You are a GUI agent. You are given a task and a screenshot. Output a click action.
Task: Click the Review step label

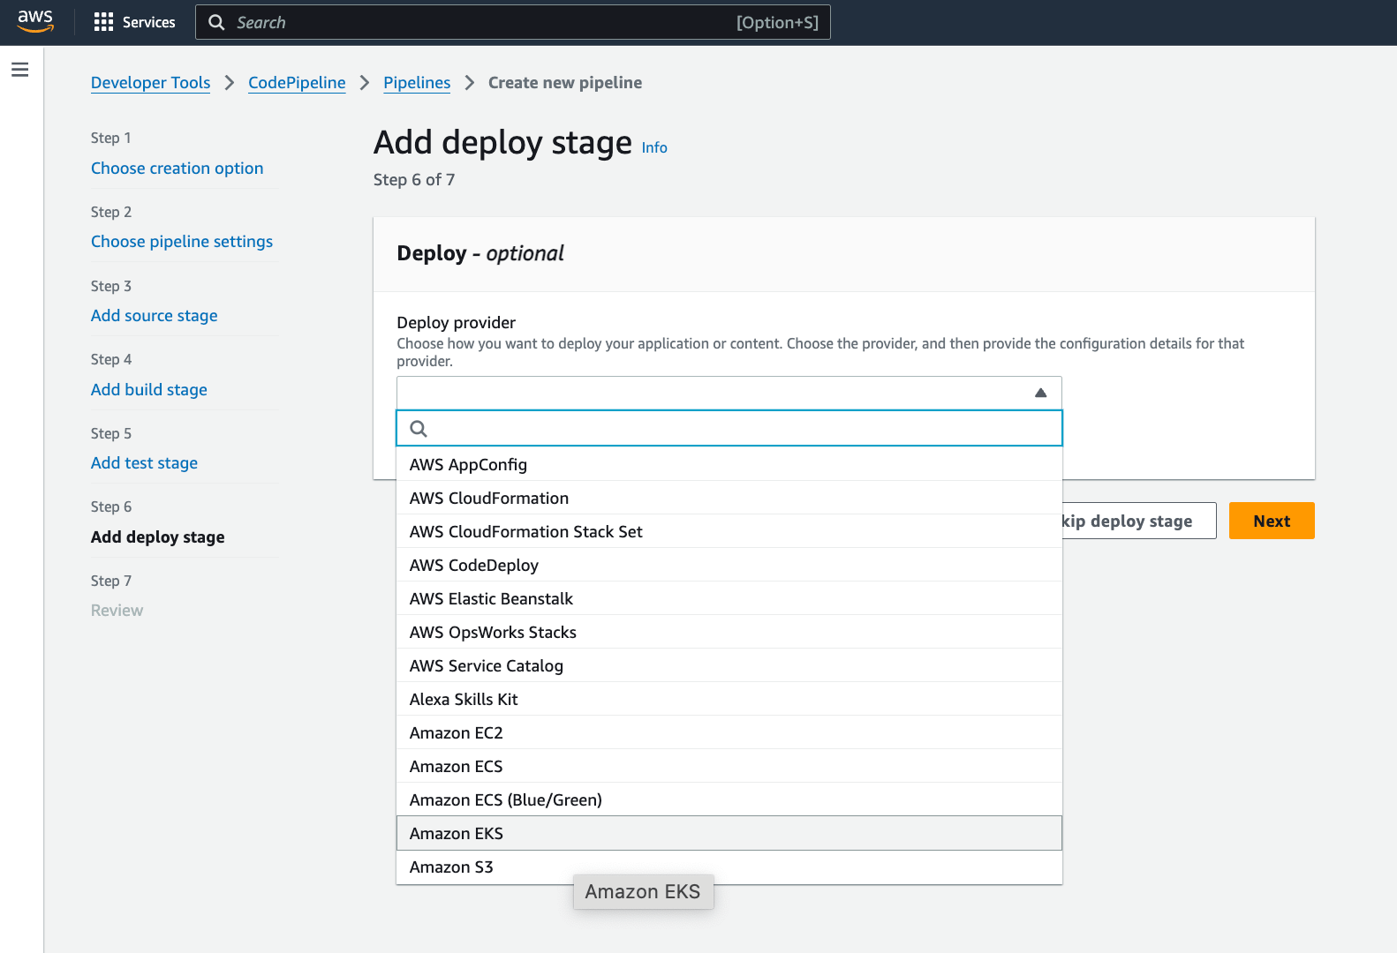click(117, 610)
